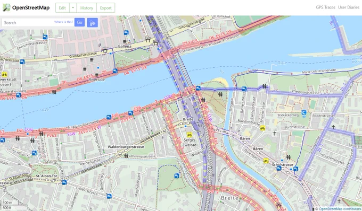Click church cross icon below Kirchstrasse

275,133
